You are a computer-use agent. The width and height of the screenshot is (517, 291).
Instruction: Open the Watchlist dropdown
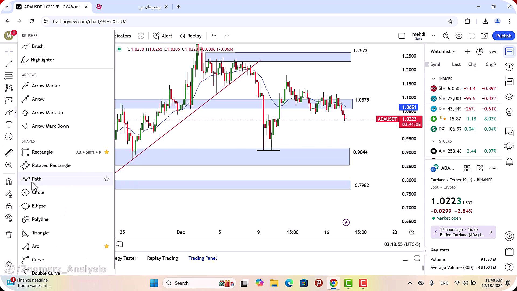point(443,51)
